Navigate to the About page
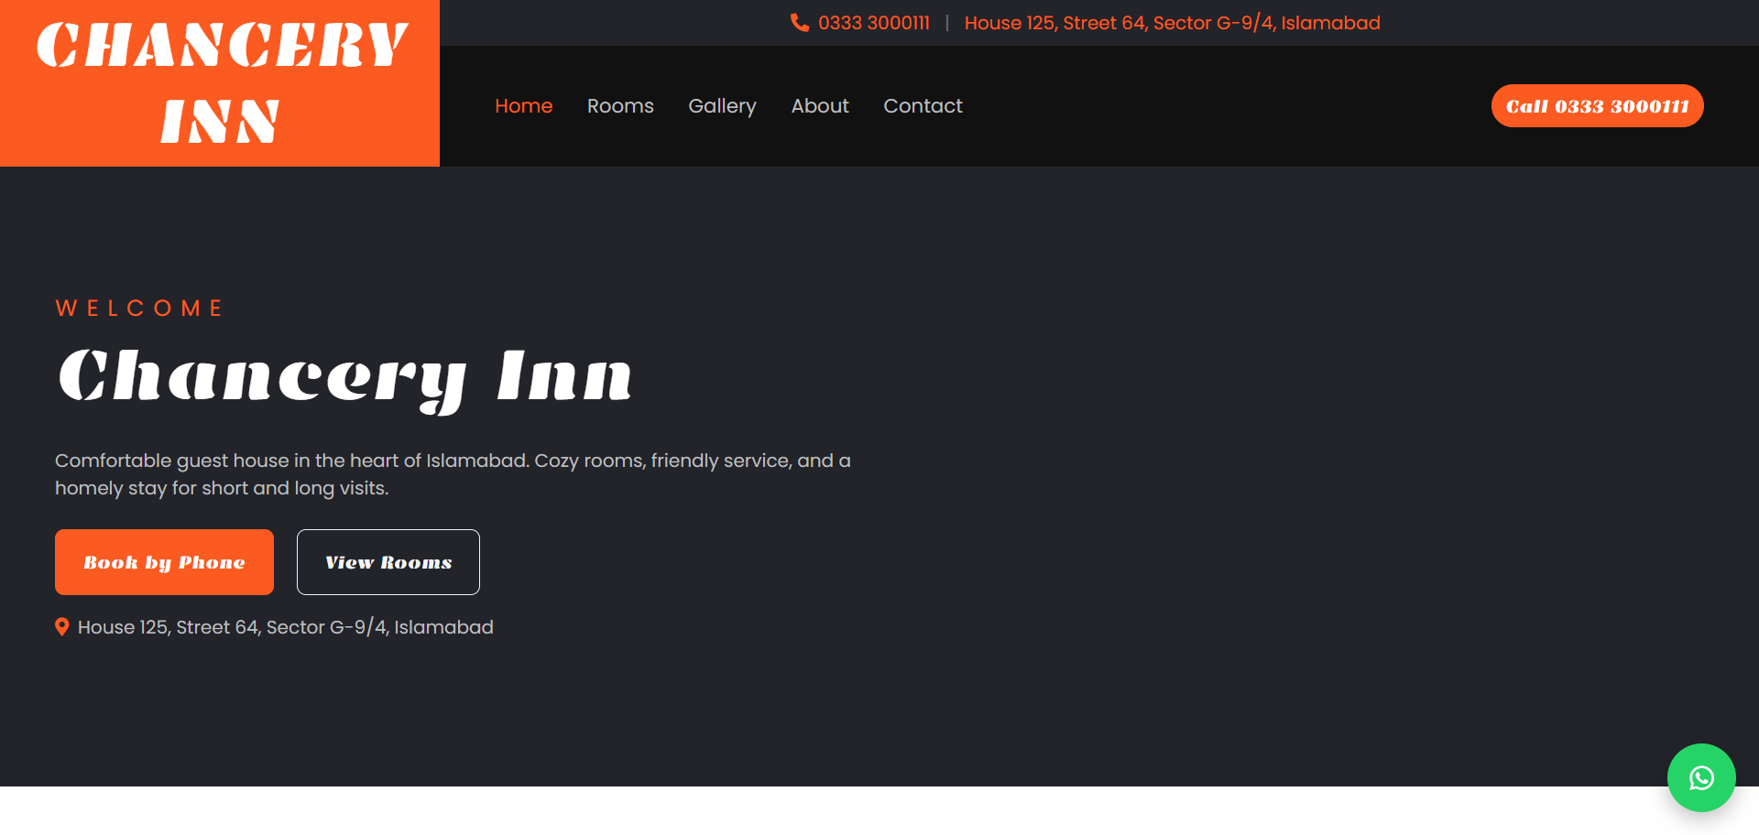Screen dimensions: 1759x835 820,106
